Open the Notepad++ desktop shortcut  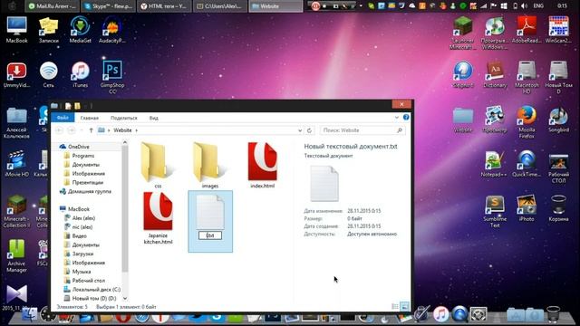pyautogui.click(x=495, y=164)
